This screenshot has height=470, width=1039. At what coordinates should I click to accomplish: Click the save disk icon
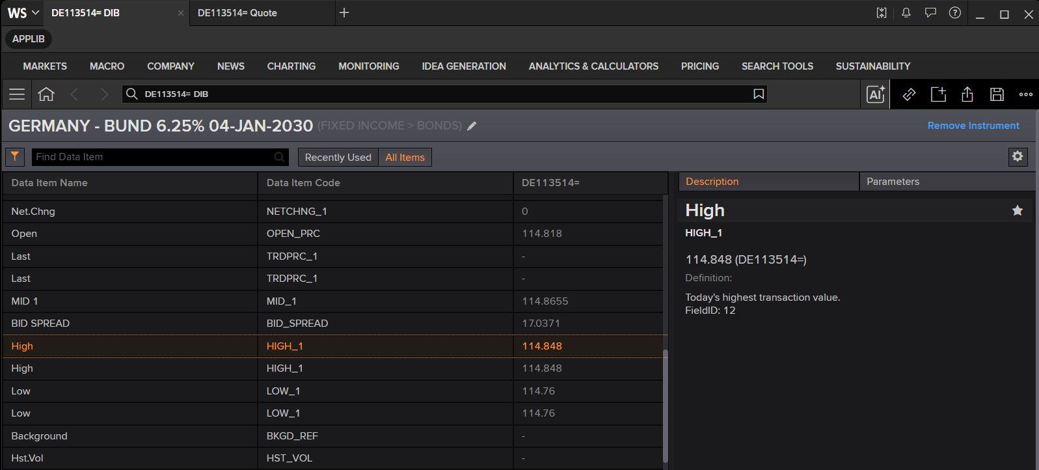(x=997, y=94)
